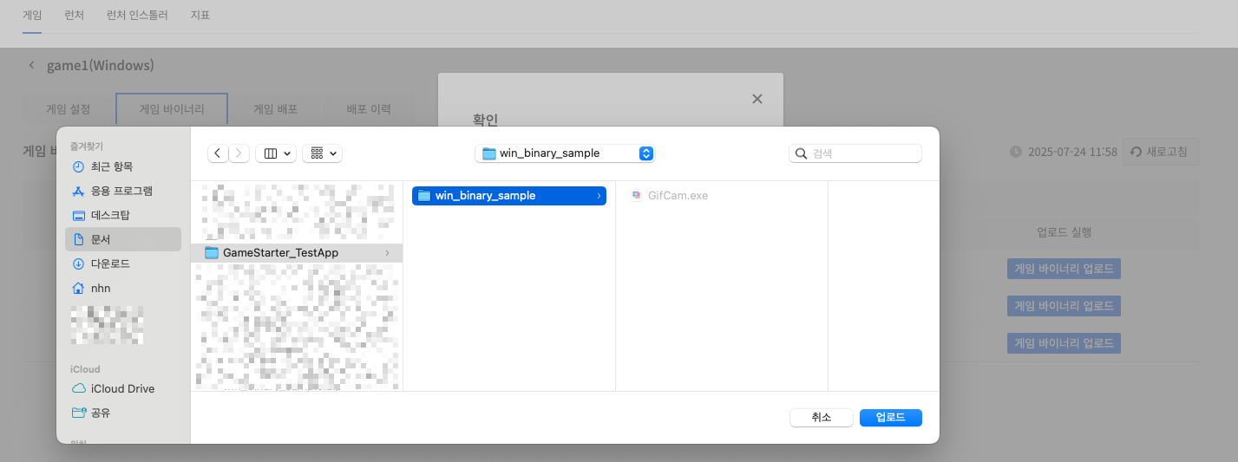Select the GameStarter_TestApp folder

[280, 253]
